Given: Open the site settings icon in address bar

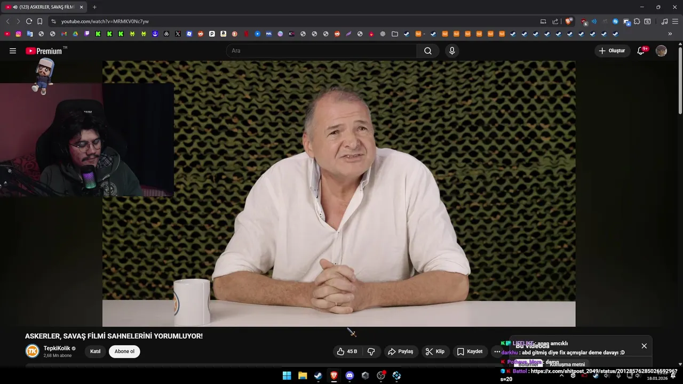Looking at the screenshot, I should click(x=53, y=21).
